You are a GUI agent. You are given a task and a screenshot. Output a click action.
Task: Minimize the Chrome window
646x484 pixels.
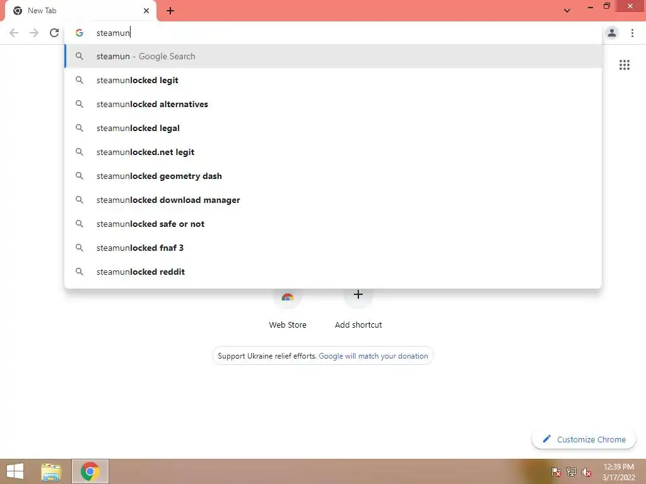click(590, 6)
